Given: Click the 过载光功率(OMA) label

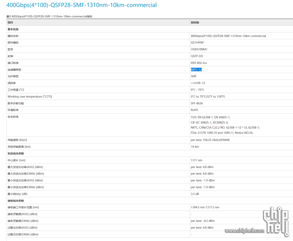Looking at the screenshot, I should point(23,235).
